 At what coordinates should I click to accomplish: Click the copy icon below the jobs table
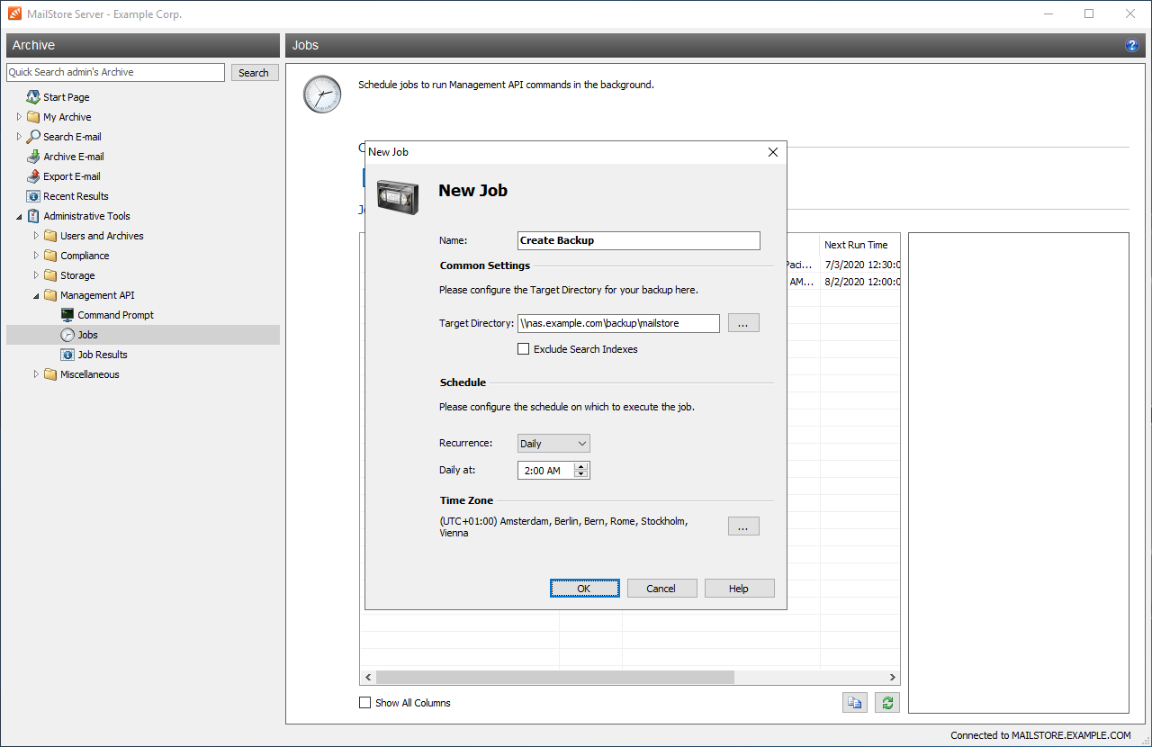click(x=854, y=703)
